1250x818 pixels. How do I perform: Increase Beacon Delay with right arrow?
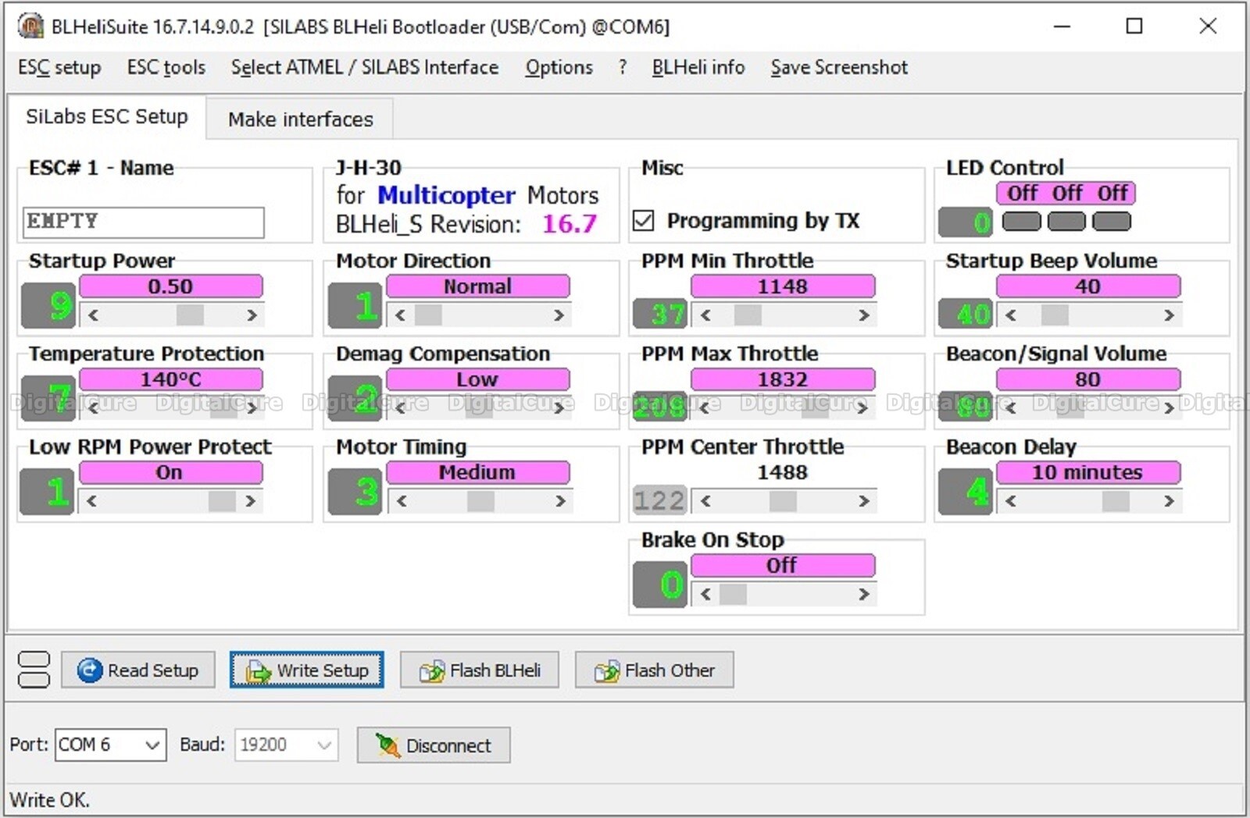tap(1169, 501)
